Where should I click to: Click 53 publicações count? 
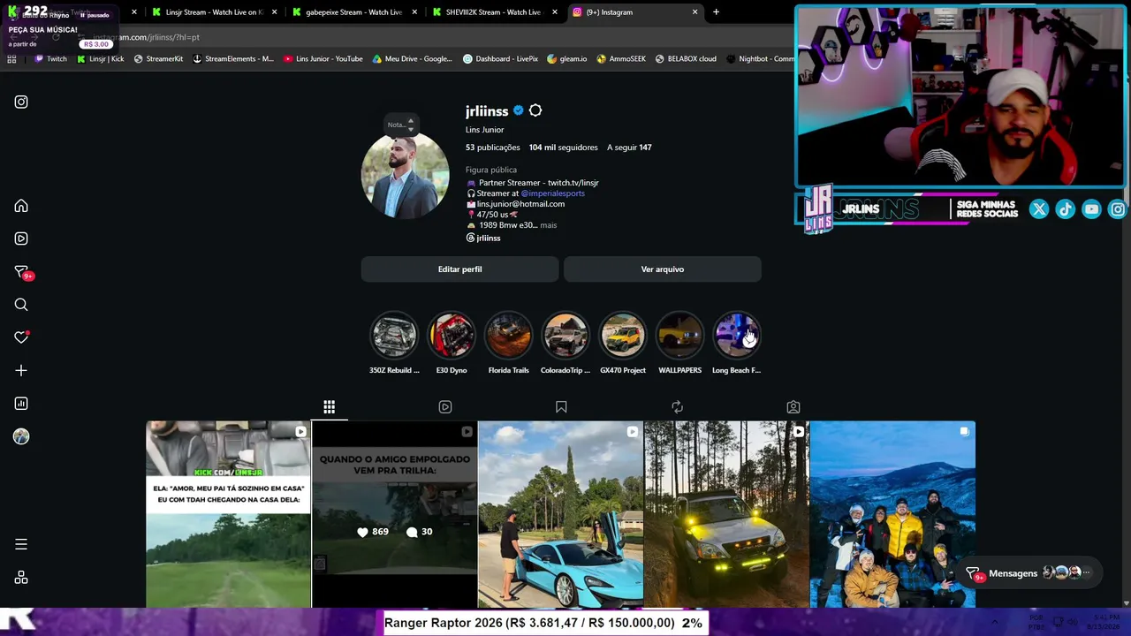pos(492,148)
